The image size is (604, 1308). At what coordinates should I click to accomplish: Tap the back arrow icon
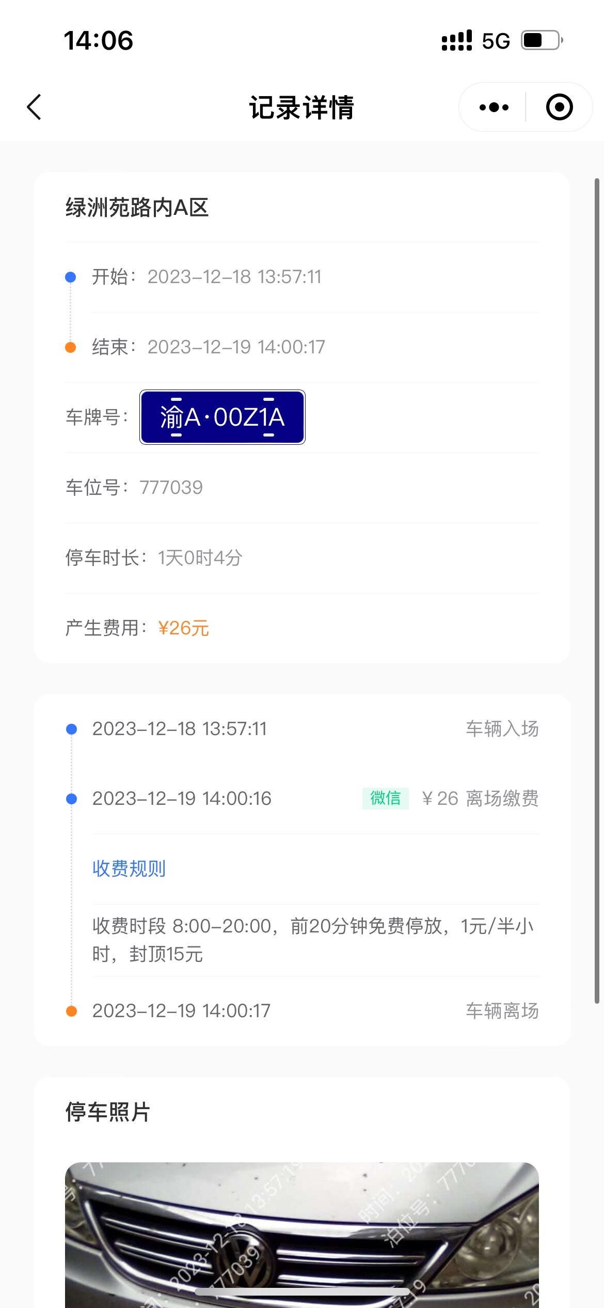coord(34,107)
